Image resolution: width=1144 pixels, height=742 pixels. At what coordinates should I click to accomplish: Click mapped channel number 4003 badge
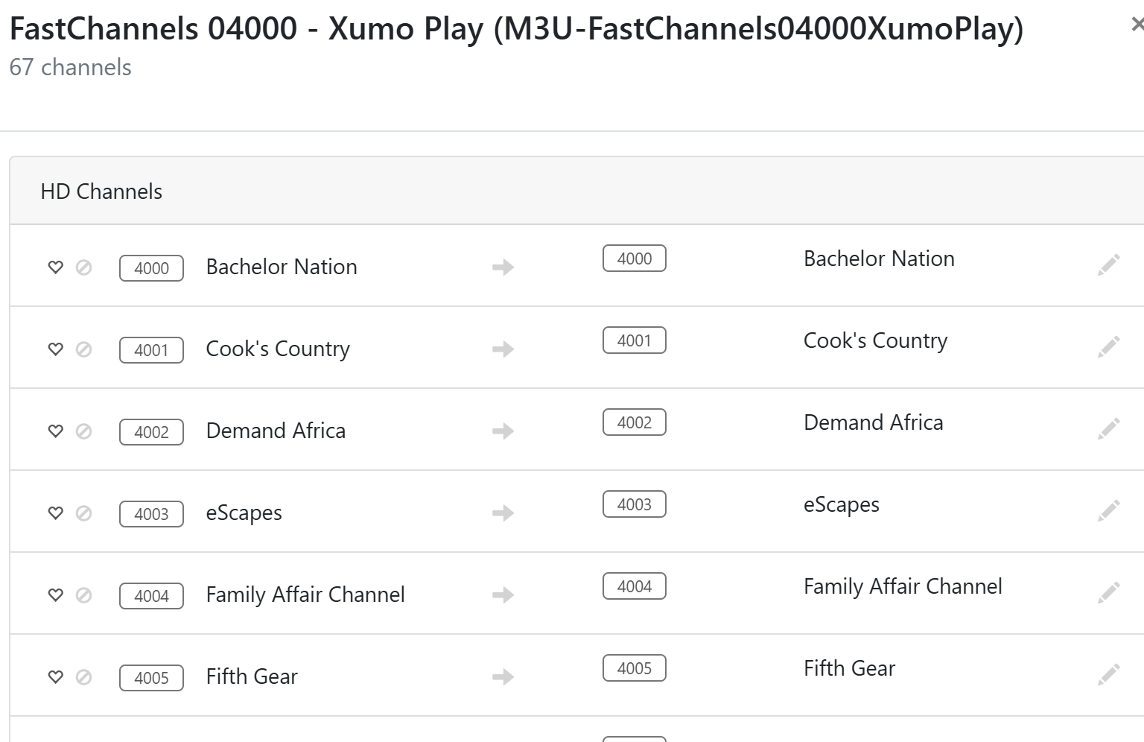click(x=634, y=504)
